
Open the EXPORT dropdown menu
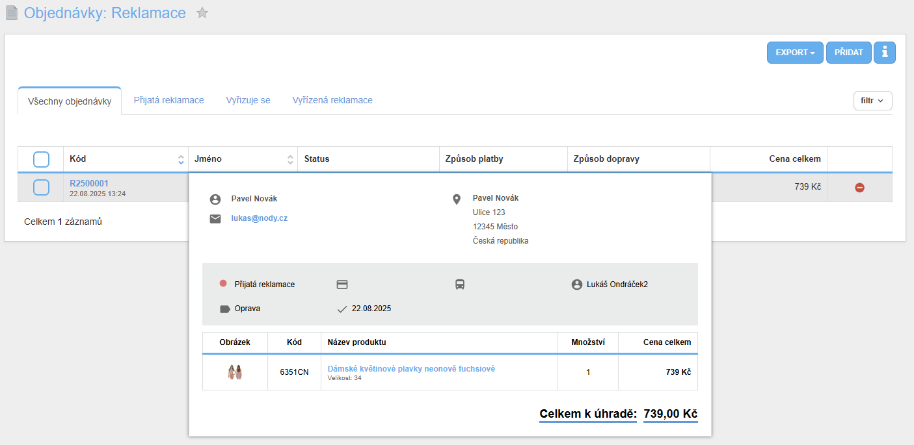pyautogui.click(x=795, y=53)
